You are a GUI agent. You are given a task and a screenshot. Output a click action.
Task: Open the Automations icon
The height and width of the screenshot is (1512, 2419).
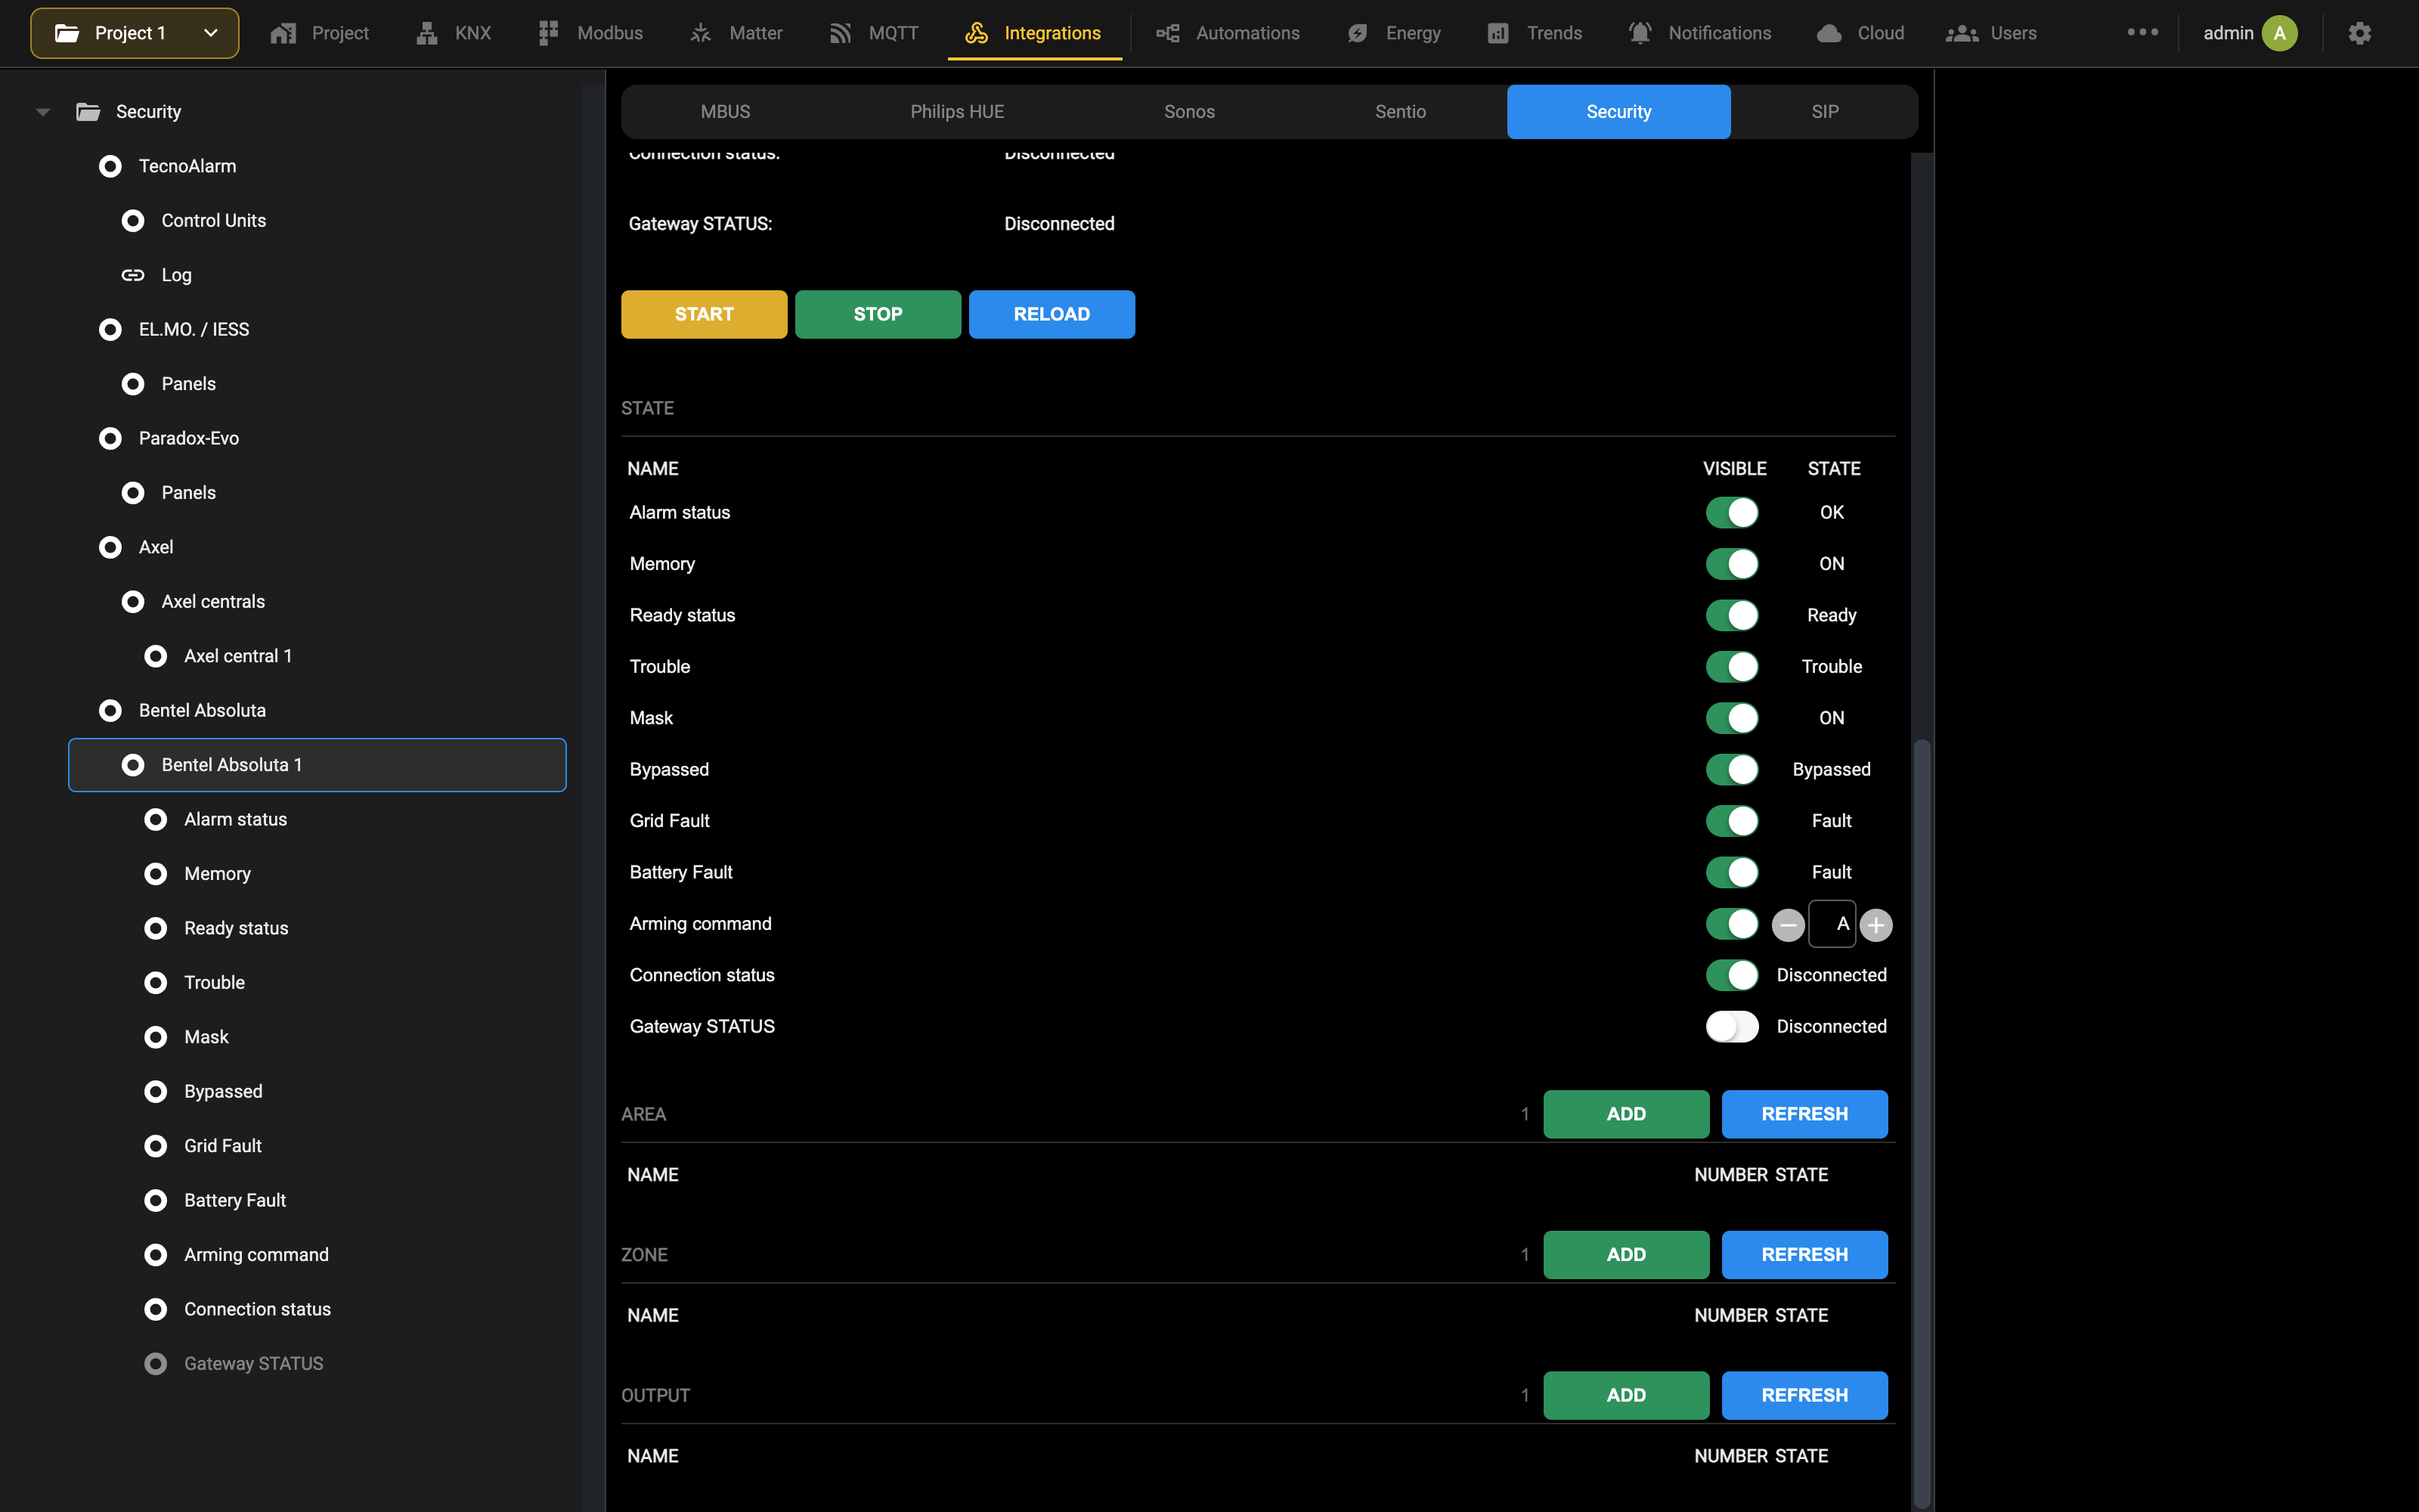point(1167,33)
